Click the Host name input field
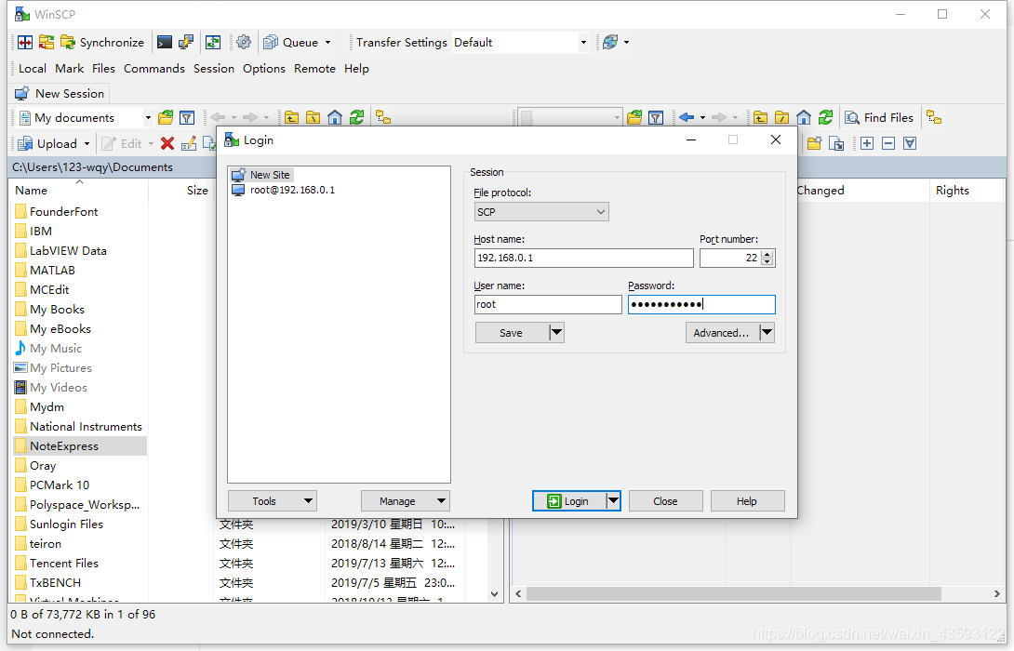 tap(583, 258)
